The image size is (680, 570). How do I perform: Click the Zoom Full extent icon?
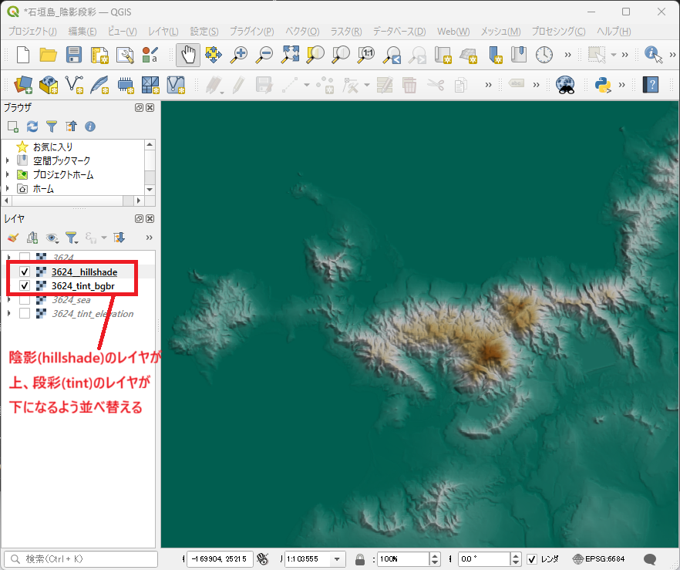290,55
